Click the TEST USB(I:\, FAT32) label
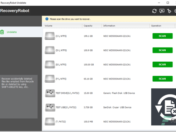This screenshot has width=176, height=132. pos(66,107)
